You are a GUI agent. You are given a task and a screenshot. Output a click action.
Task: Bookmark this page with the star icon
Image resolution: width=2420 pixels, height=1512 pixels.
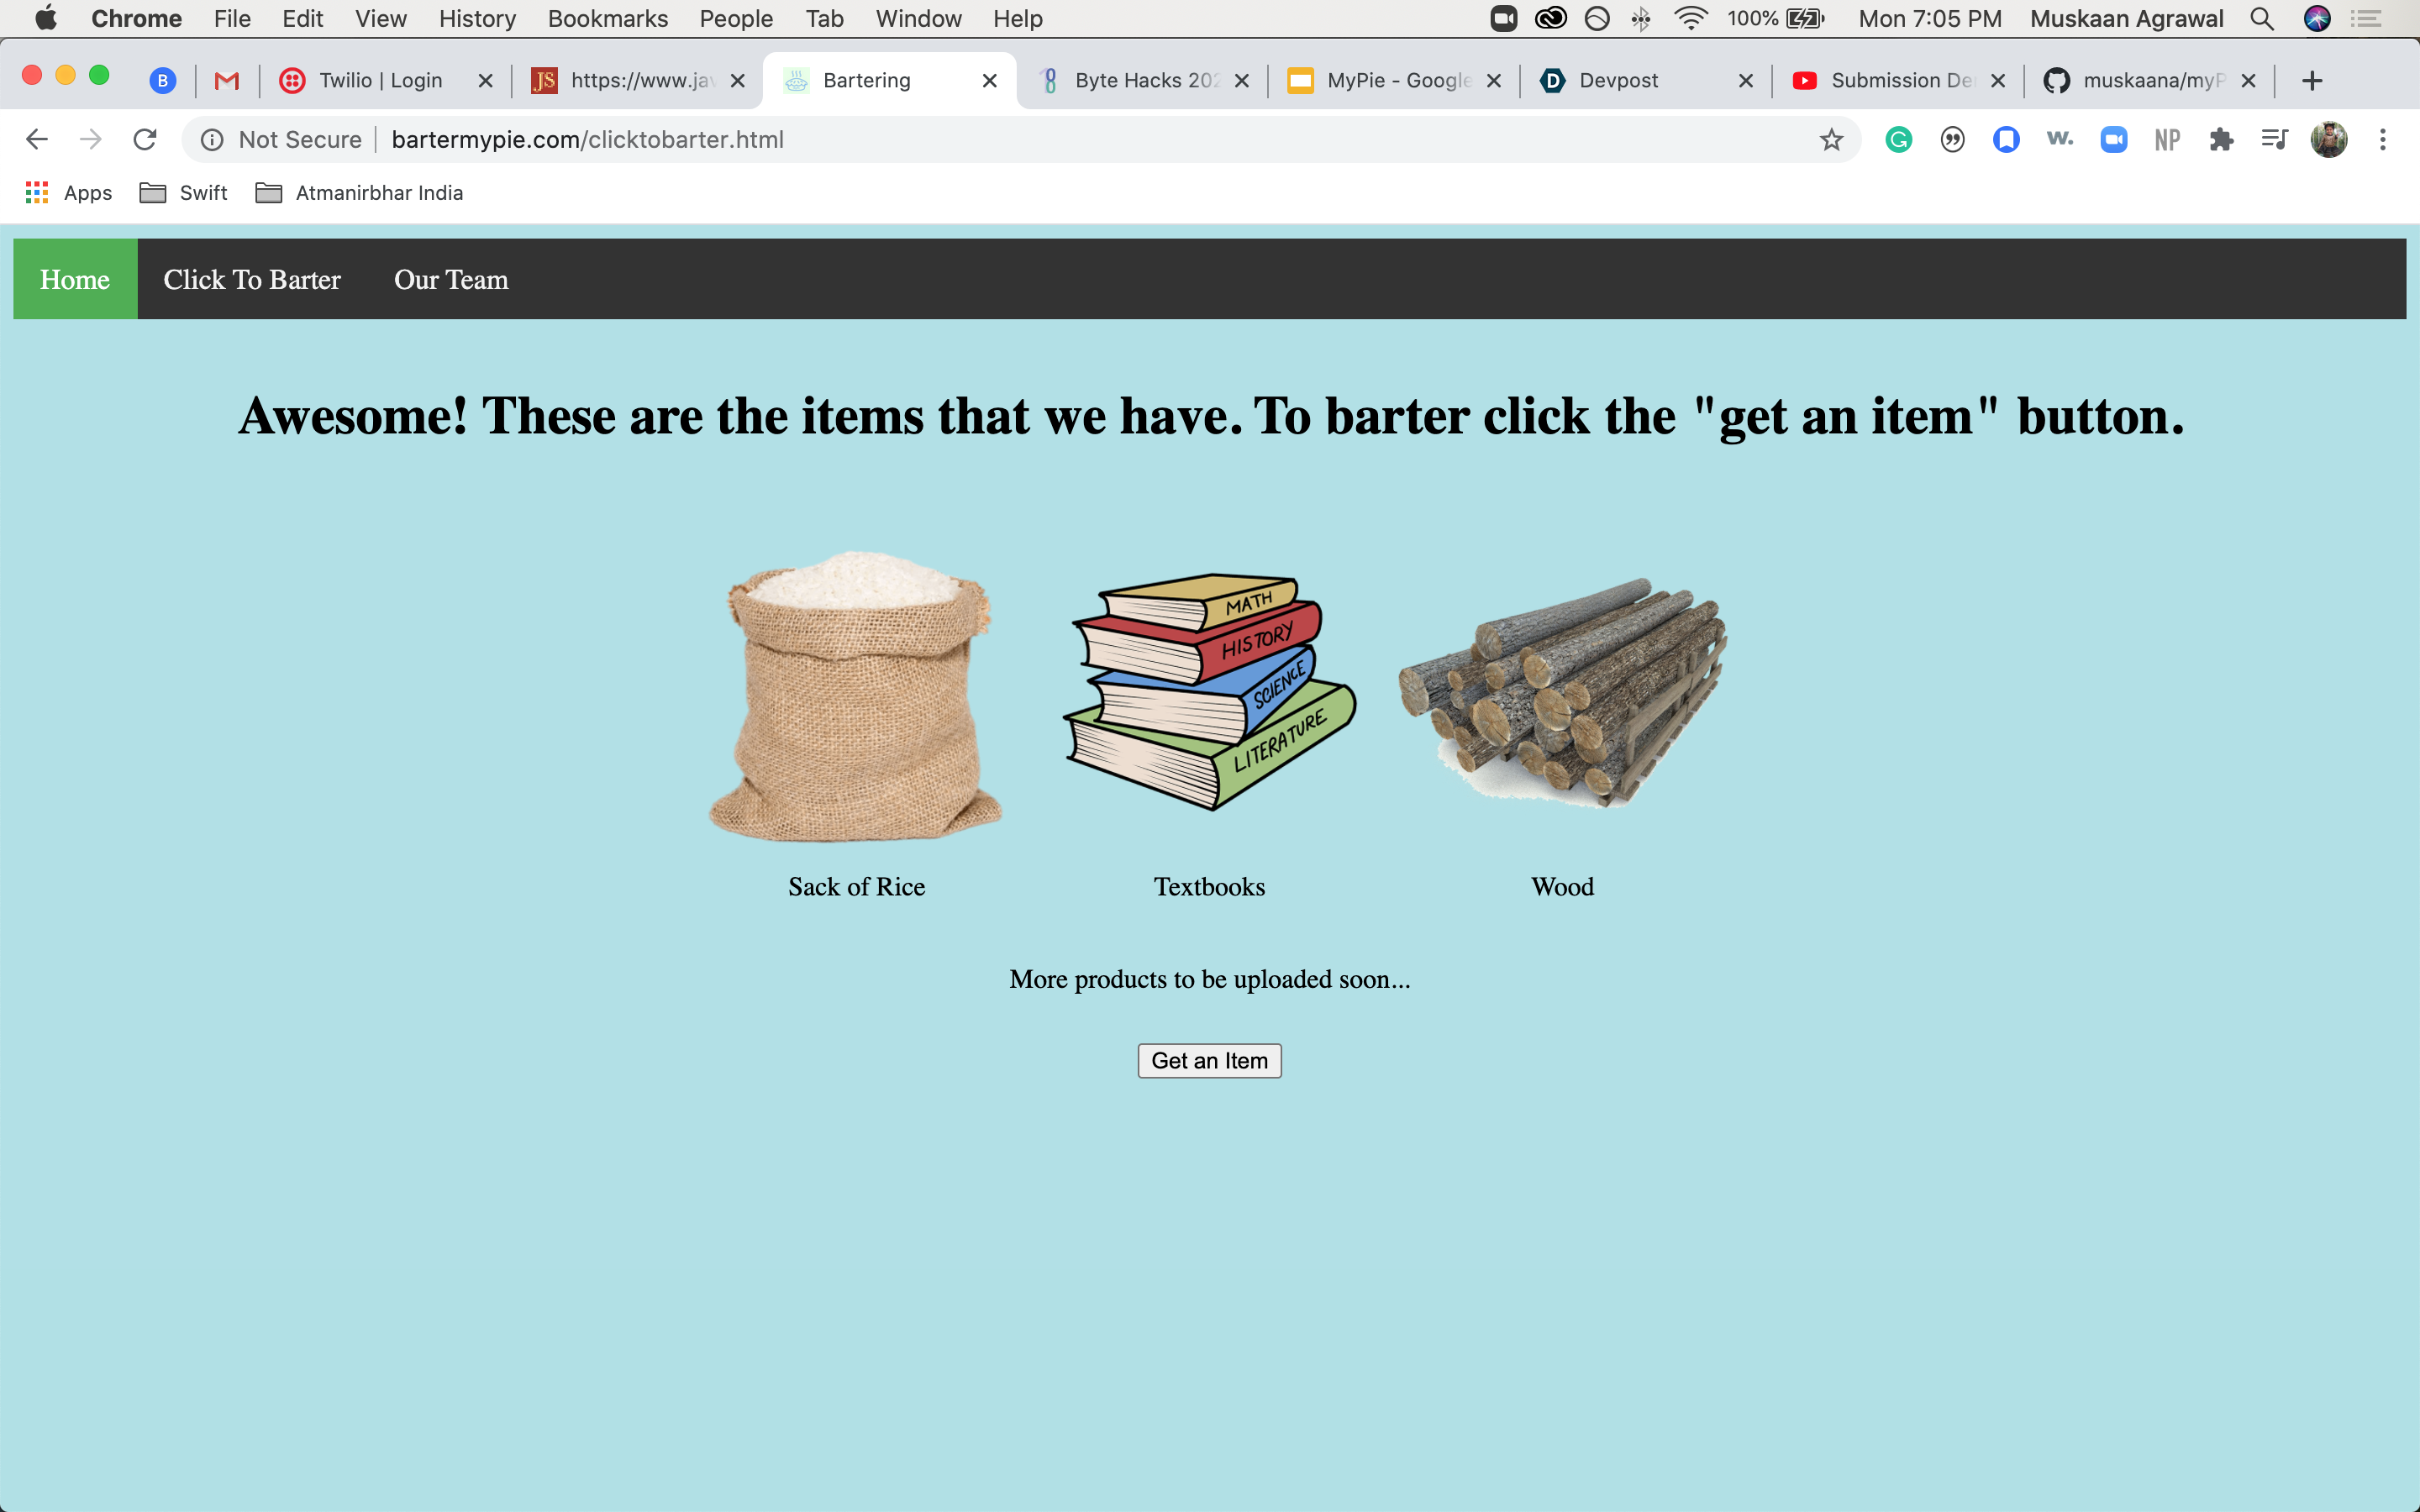pos(1831,139)
